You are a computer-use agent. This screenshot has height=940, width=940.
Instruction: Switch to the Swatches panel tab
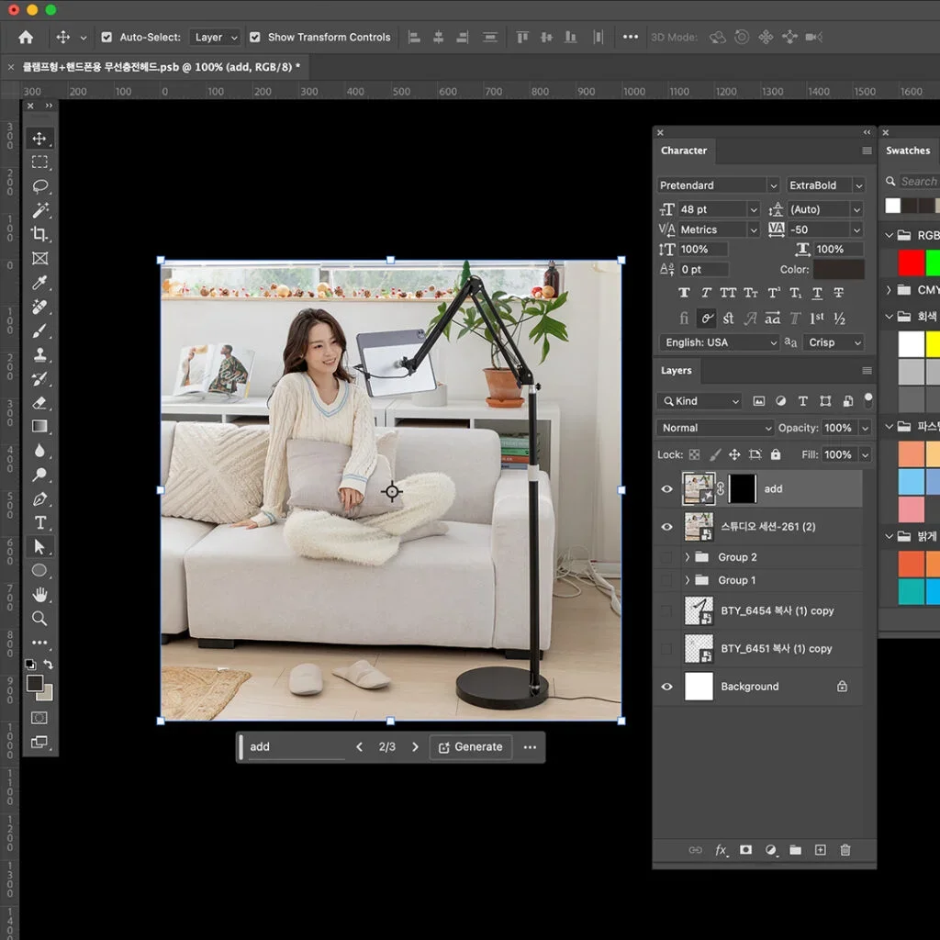click(x=907, y=151)
